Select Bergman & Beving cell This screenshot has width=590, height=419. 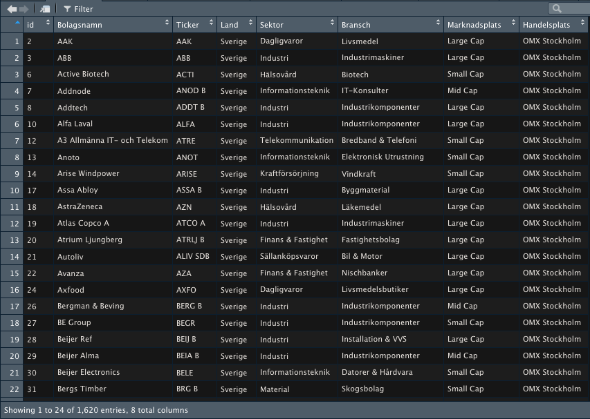point(113,306)
